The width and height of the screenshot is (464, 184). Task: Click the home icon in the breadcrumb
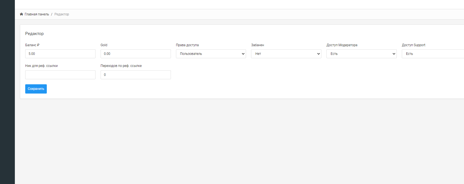(21, 14)
